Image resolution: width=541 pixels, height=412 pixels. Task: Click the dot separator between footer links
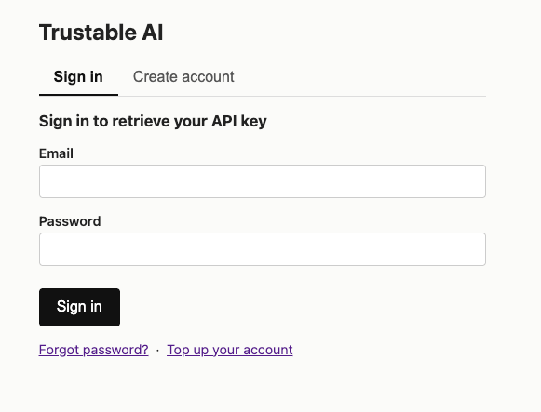pos(157,351)
